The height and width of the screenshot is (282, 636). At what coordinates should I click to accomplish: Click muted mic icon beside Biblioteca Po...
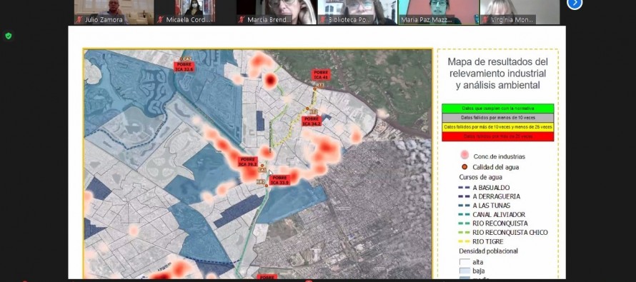click(x=323, y=19)
